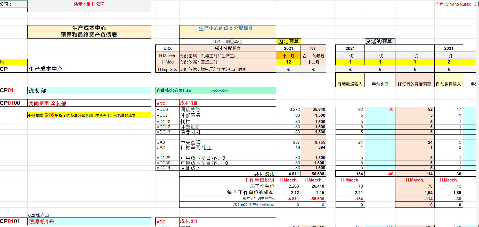Select the '594' value in 机械车间-电工 row
The image size is (479, 227).
coord(313,148)
